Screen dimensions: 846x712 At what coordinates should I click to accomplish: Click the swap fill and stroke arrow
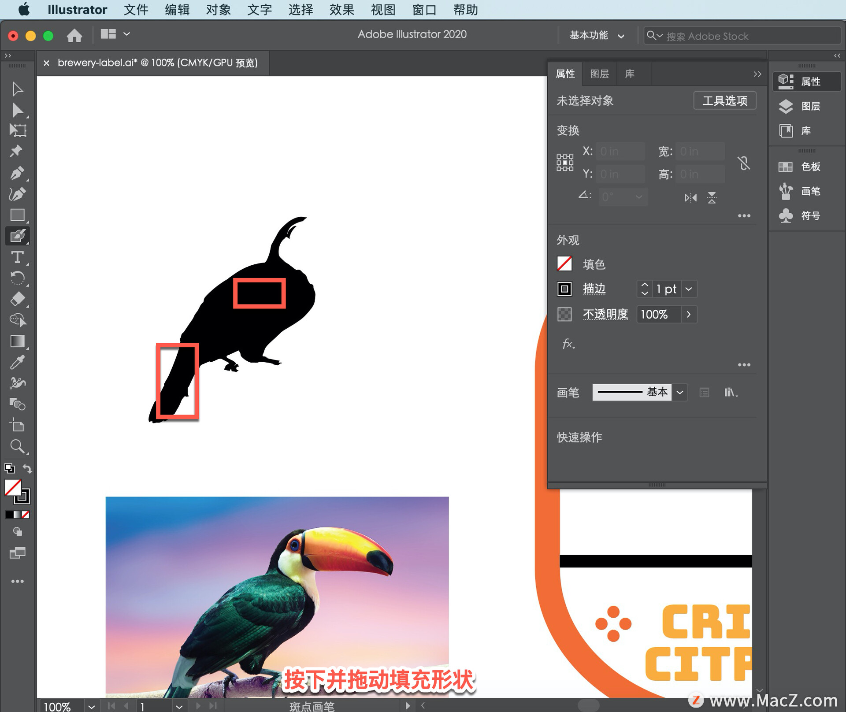27,468
